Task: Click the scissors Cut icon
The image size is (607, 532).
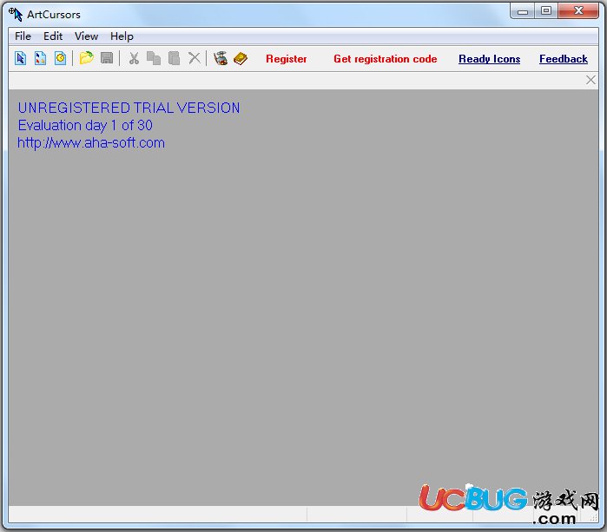Action: click(x=134, y=58)
